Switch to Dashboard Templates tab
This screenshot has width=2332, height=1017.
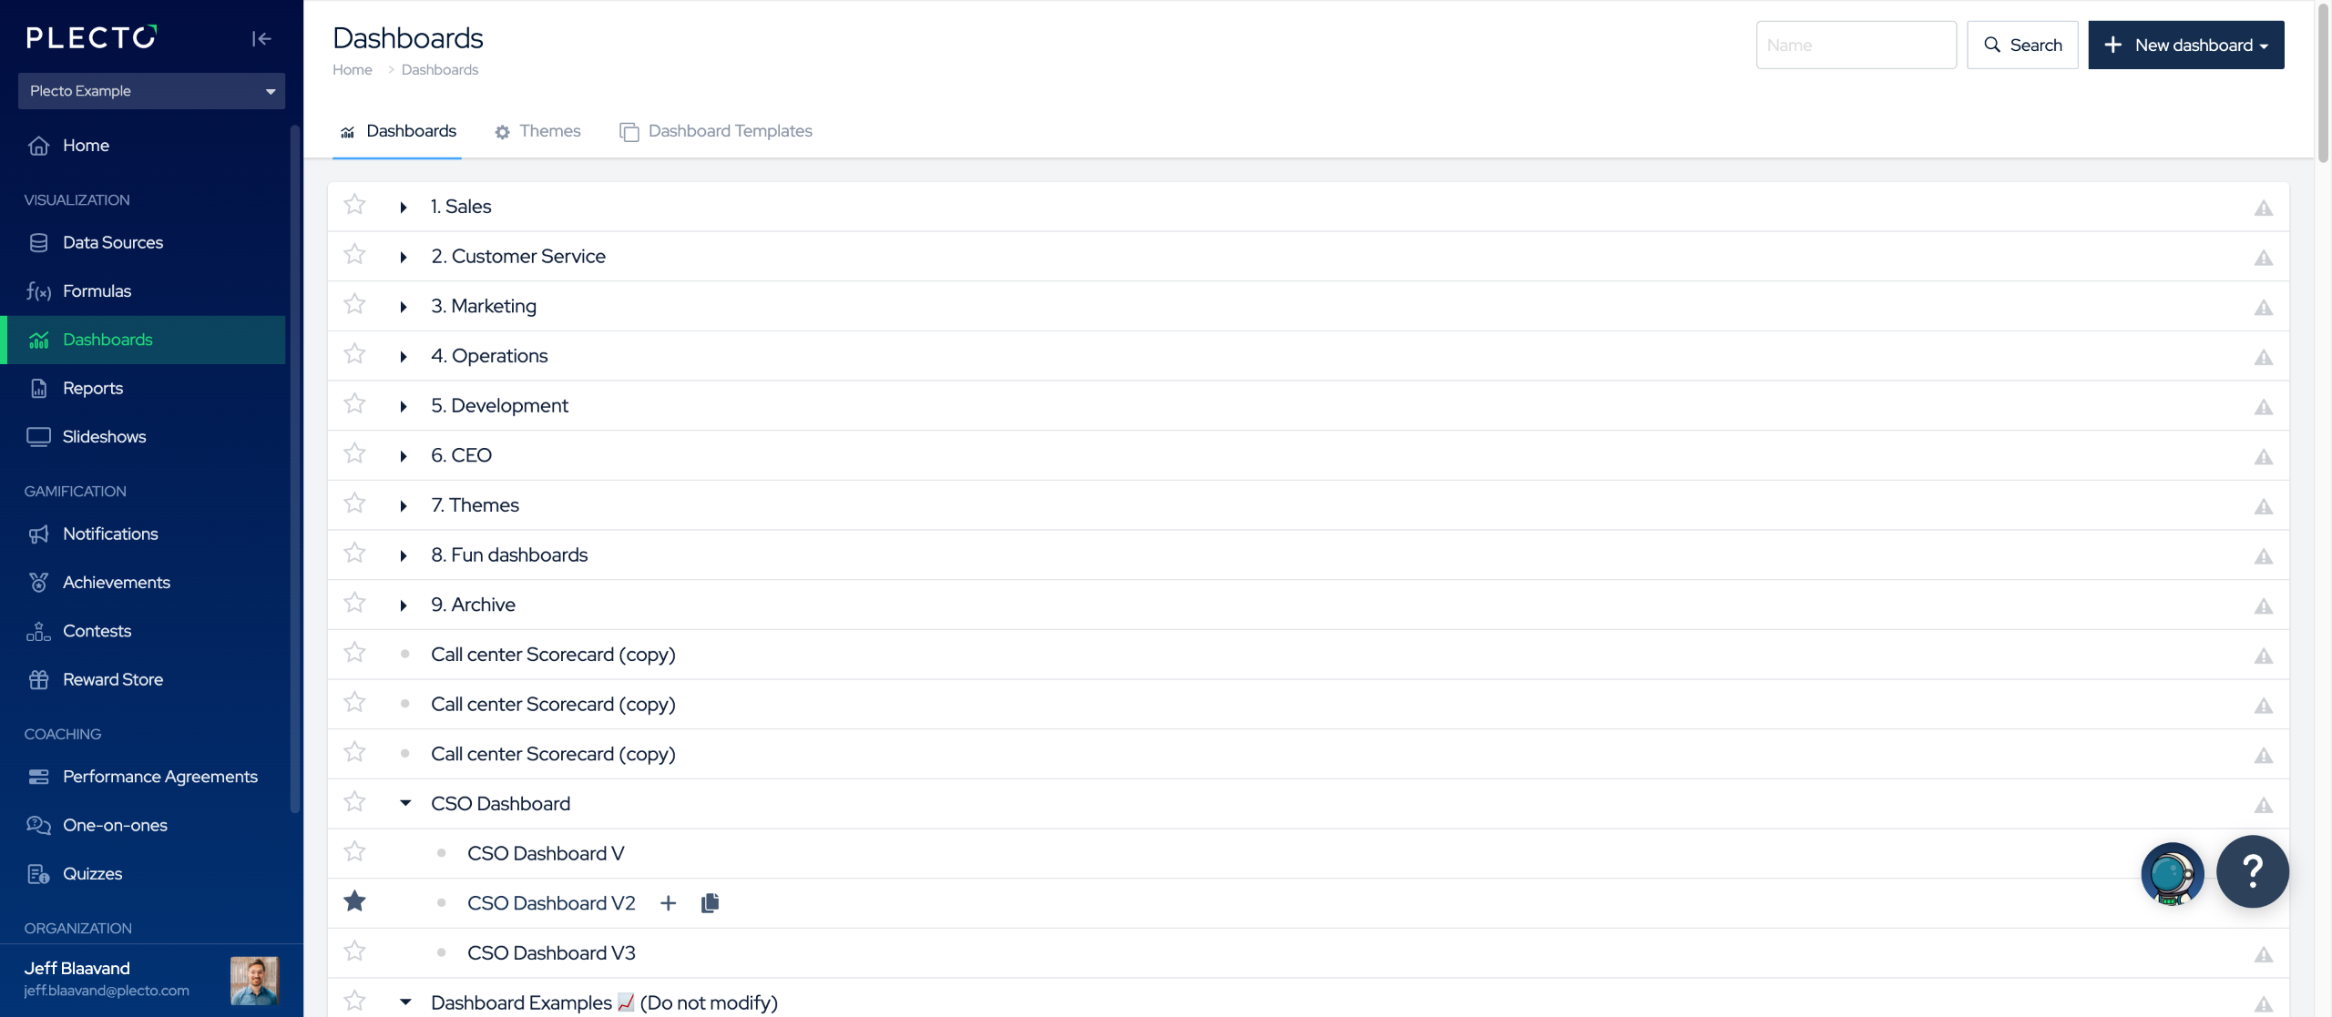click(x=716, y=131)
